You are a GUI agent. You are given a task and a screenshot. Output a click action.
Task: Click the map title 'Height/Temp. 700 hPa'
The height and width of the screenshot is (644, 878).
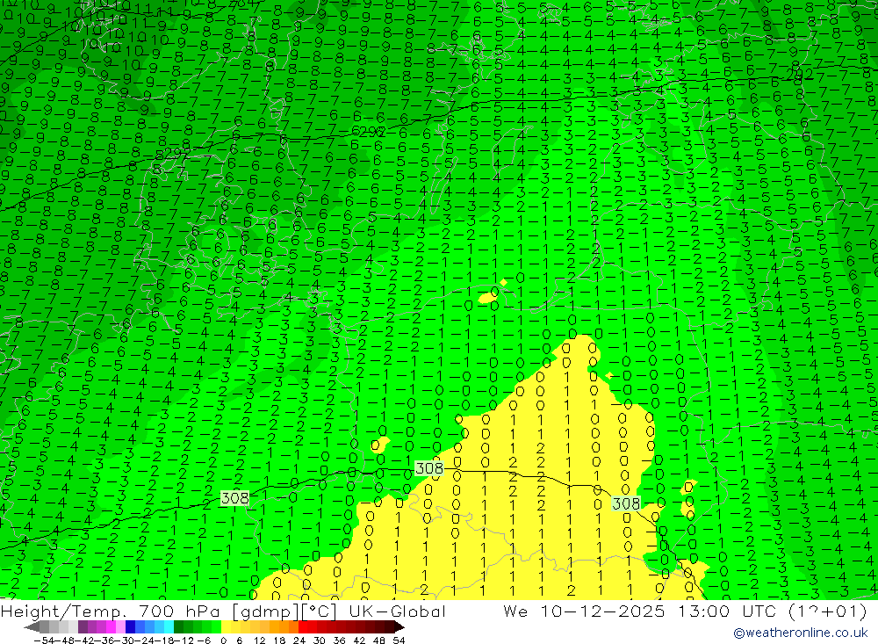(111, 611)
